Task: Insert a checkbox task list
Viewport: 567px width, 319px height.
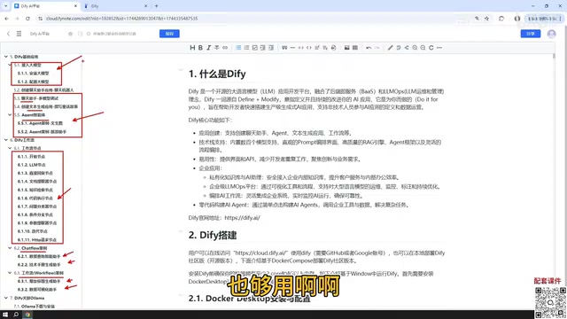Action: 254,48
